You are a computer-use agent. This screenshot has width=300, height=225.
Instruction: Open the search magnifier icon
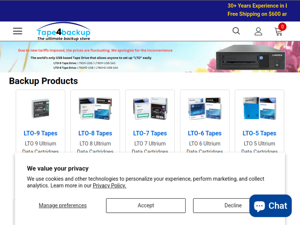click(x=236, y=31)
